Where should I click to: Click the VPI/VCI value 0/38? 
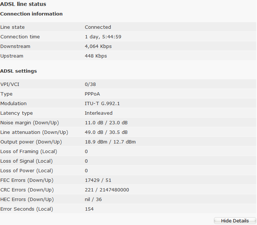[91, 84]
